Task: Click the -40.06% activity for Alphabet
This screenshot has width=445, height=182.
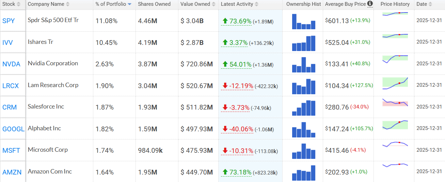Action: pos(241,129)
